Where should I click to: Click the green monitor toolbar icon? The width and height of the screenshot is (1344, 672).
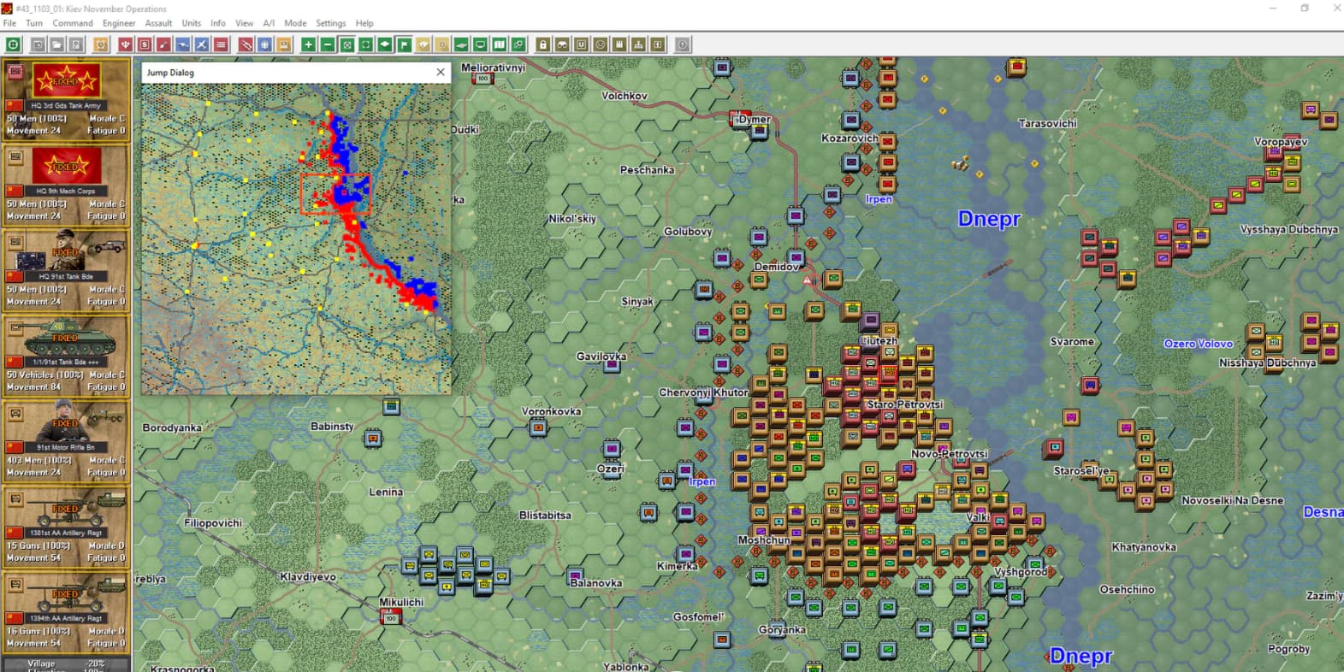(480, 44)
